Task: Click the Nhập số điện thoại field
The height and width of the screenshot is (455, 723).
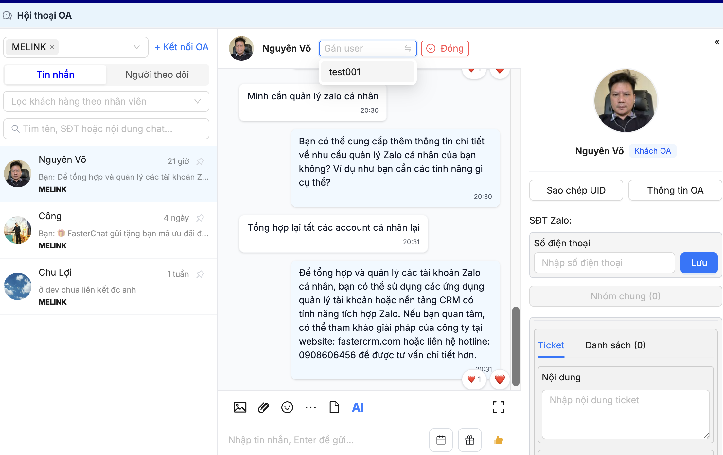Action: click(605, 263)
